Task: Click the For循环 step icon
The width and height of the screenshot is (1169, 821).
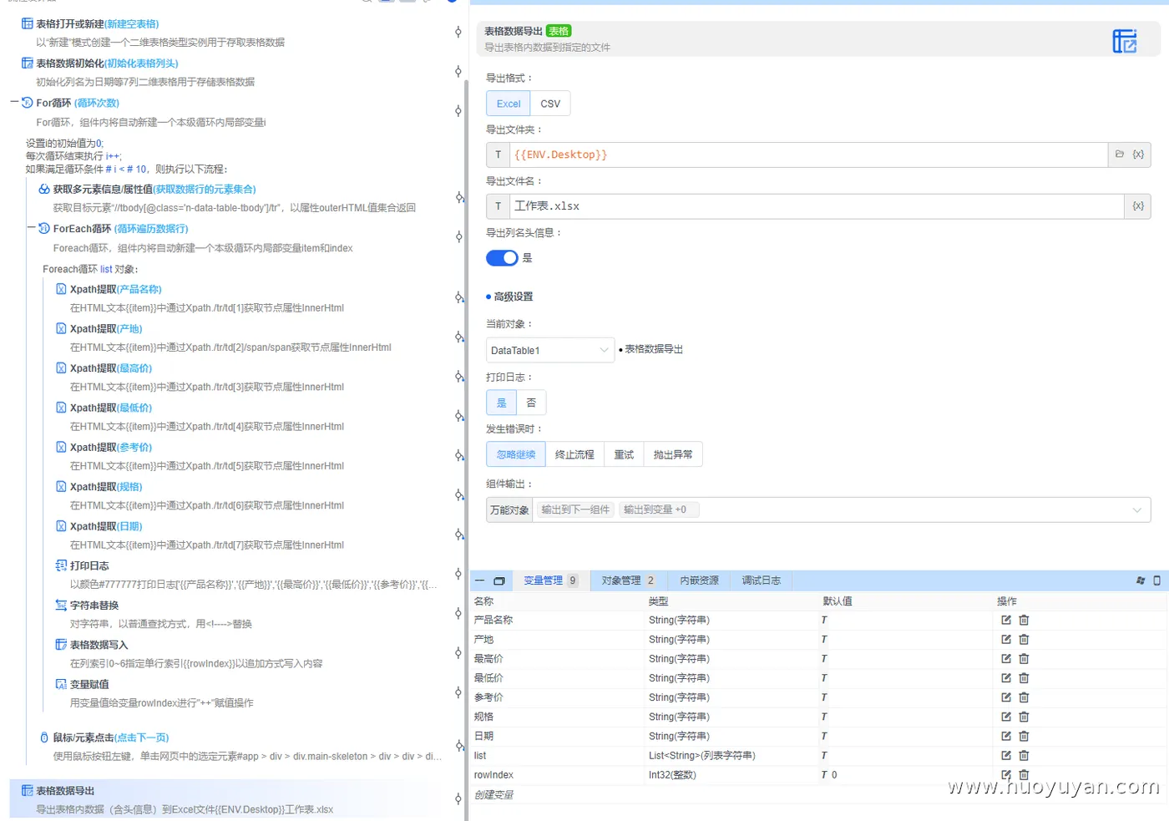Action: [28, 103]
